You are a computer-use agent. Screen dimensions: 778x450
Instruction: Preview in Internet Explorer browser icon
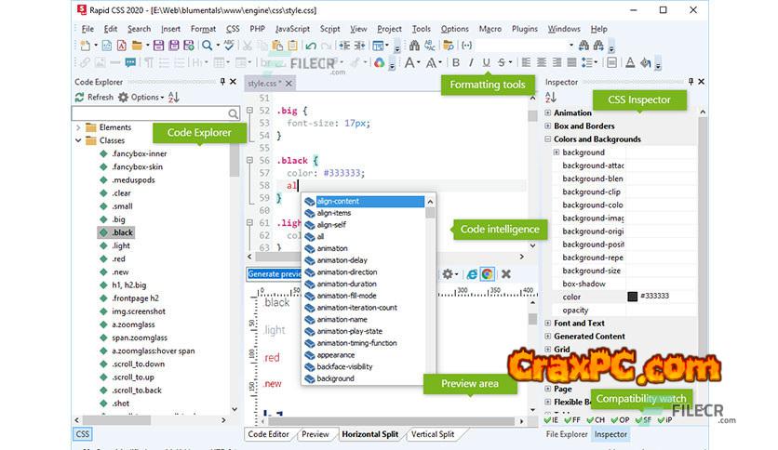coord(473,274)
